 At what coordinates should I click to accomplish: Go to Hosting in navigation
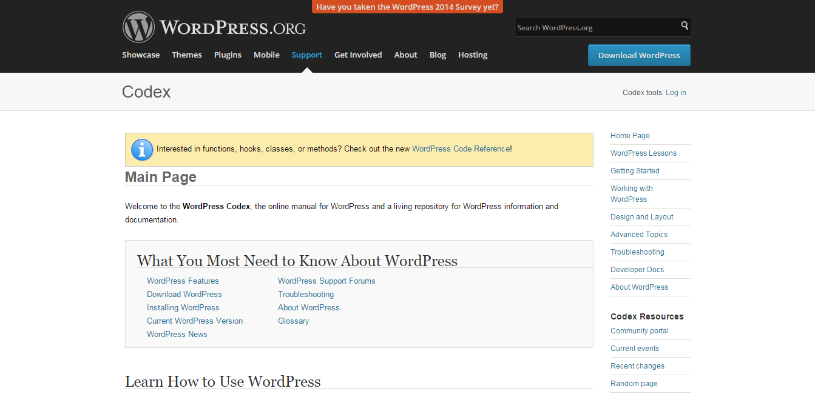473,55
